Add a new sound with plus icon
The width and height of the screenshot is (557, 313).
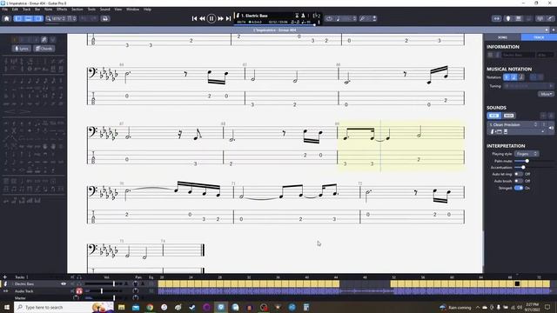tap(543, 116)
